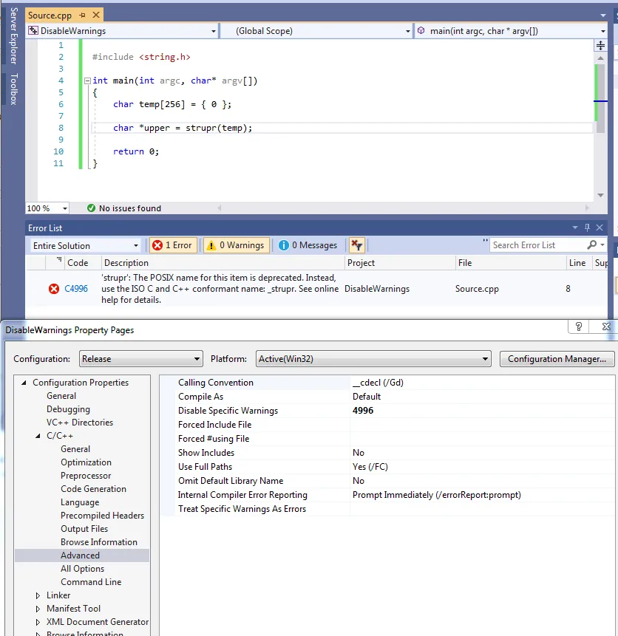The width and height of the screenshot is (618, 636).
Task: Pin the Source.cpp tab
Action: [x=83, y=15]
